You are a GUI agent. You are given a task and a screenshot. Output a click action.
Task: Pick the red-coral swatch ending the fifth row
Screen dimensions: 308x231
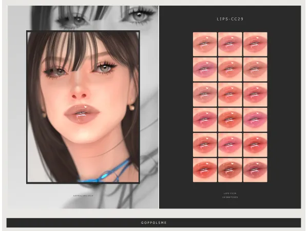[255, 145]
